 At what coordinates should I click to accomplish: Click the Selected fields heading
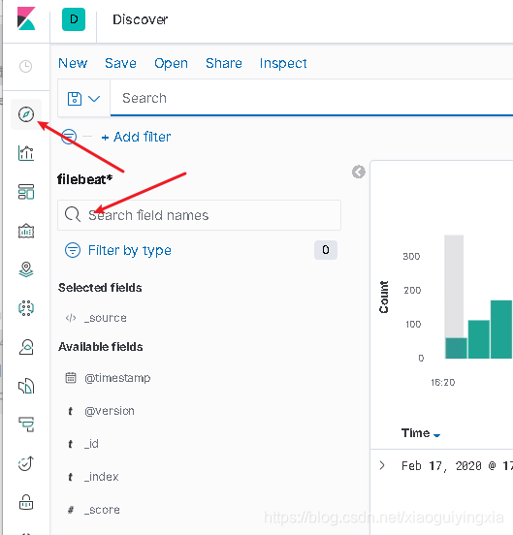point(100,287)
